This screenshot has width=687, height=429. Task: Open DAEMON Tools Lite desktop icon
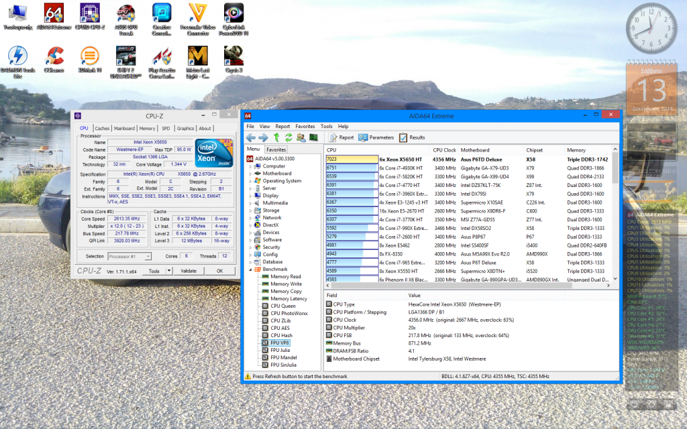(17, 62)
